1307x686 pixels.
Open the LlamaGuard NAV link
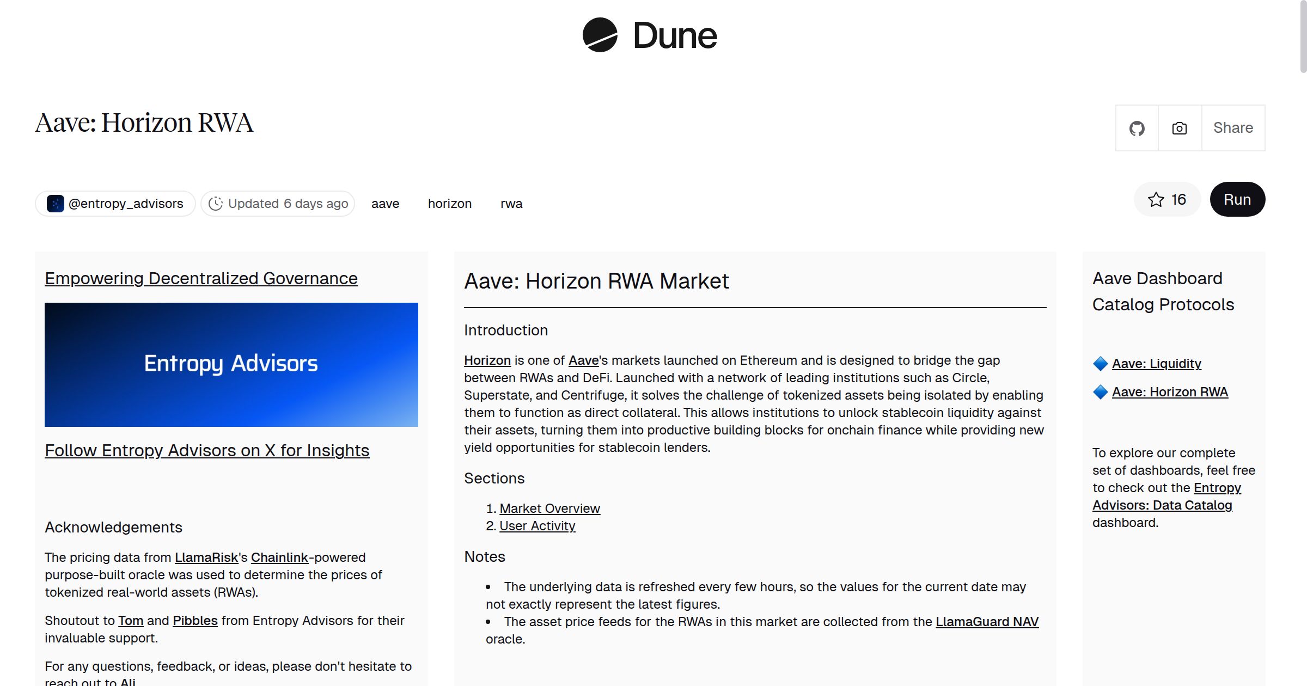tap(987, 622)
